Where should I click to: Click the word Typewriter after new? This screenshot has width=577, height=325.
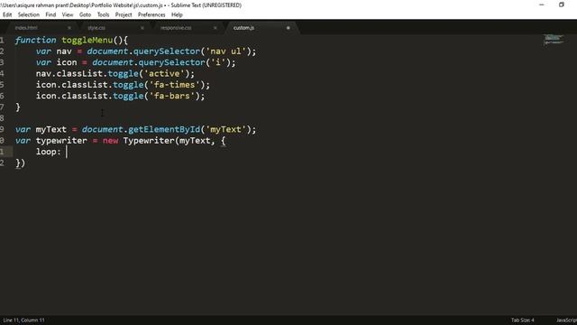coord(149,141)
